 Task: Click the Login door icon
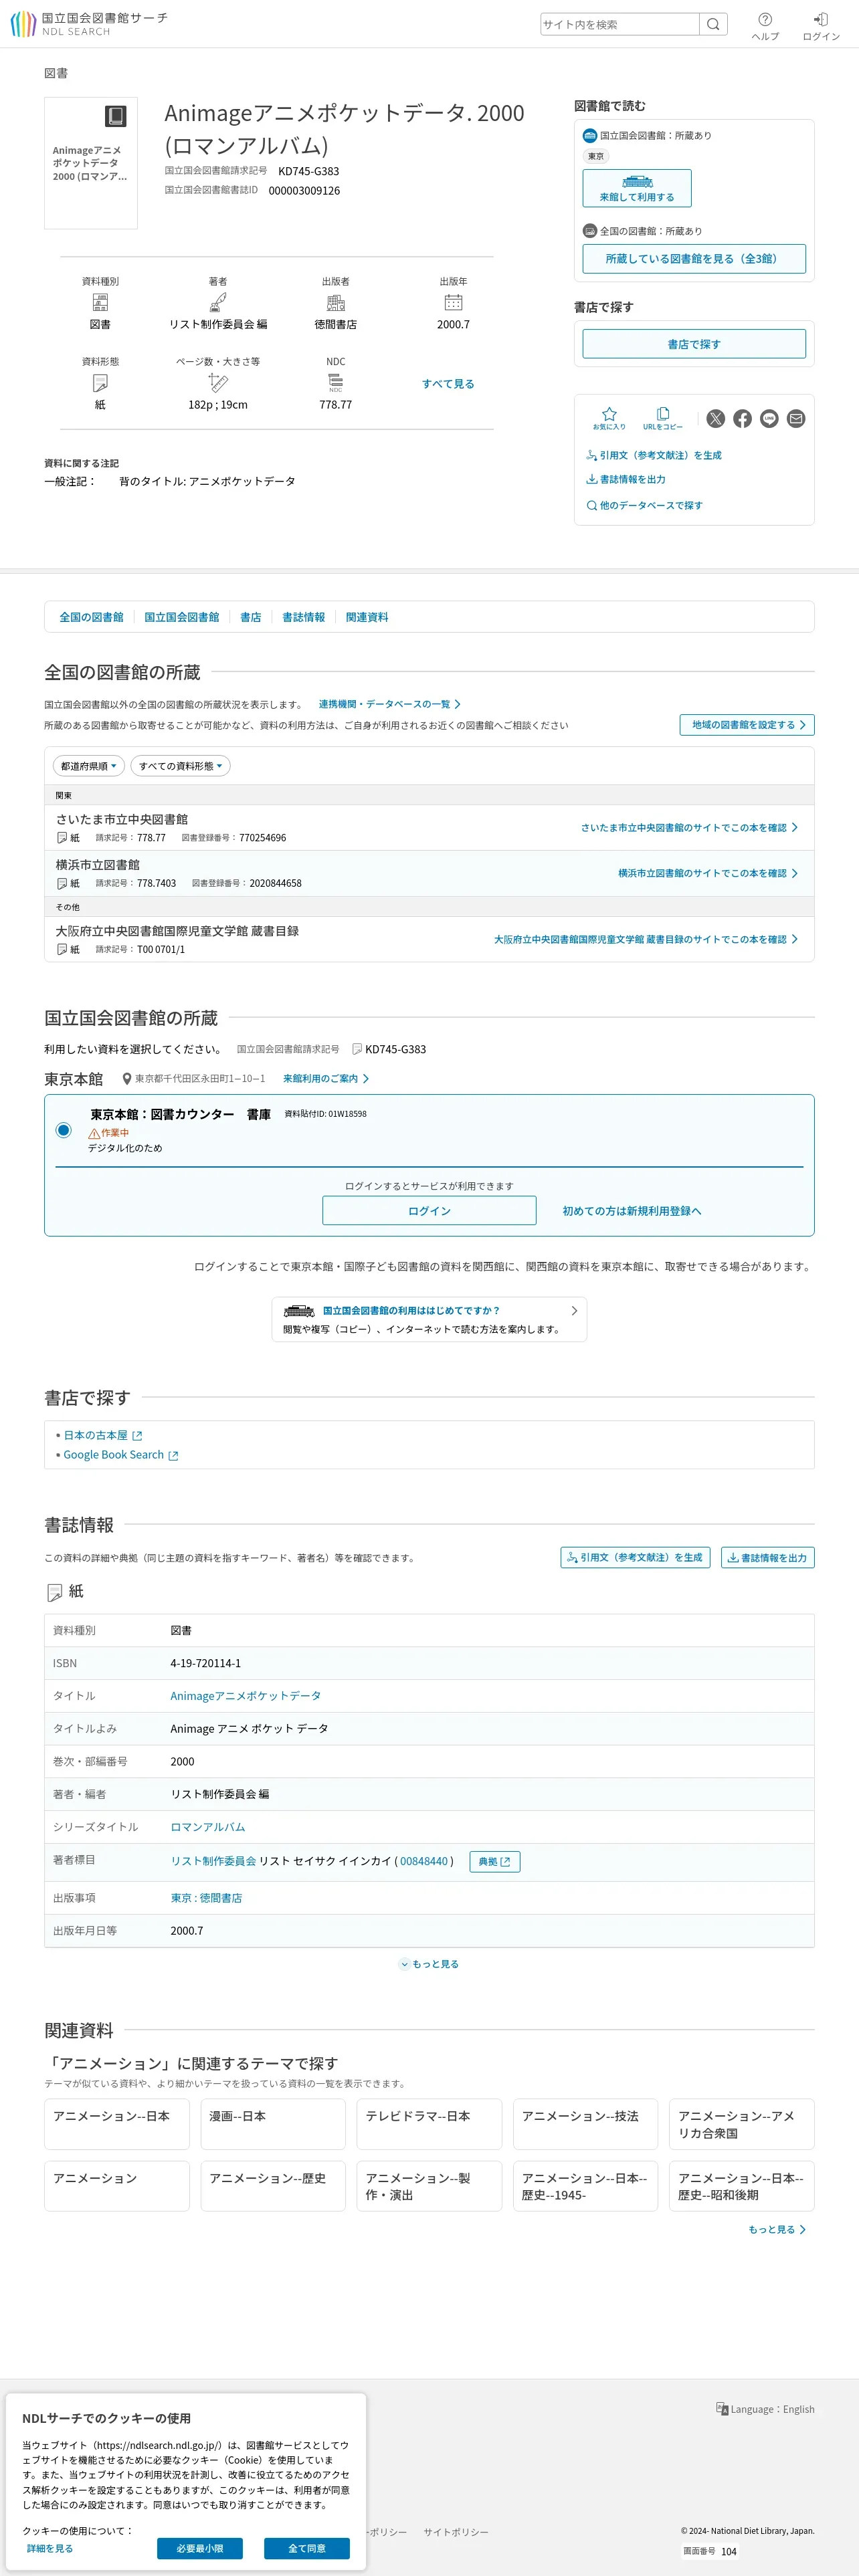(x=821, y=19)
